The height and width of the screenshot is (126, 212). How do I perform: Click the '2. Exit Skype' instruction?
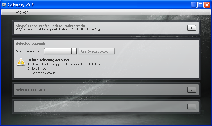(37, 69)
